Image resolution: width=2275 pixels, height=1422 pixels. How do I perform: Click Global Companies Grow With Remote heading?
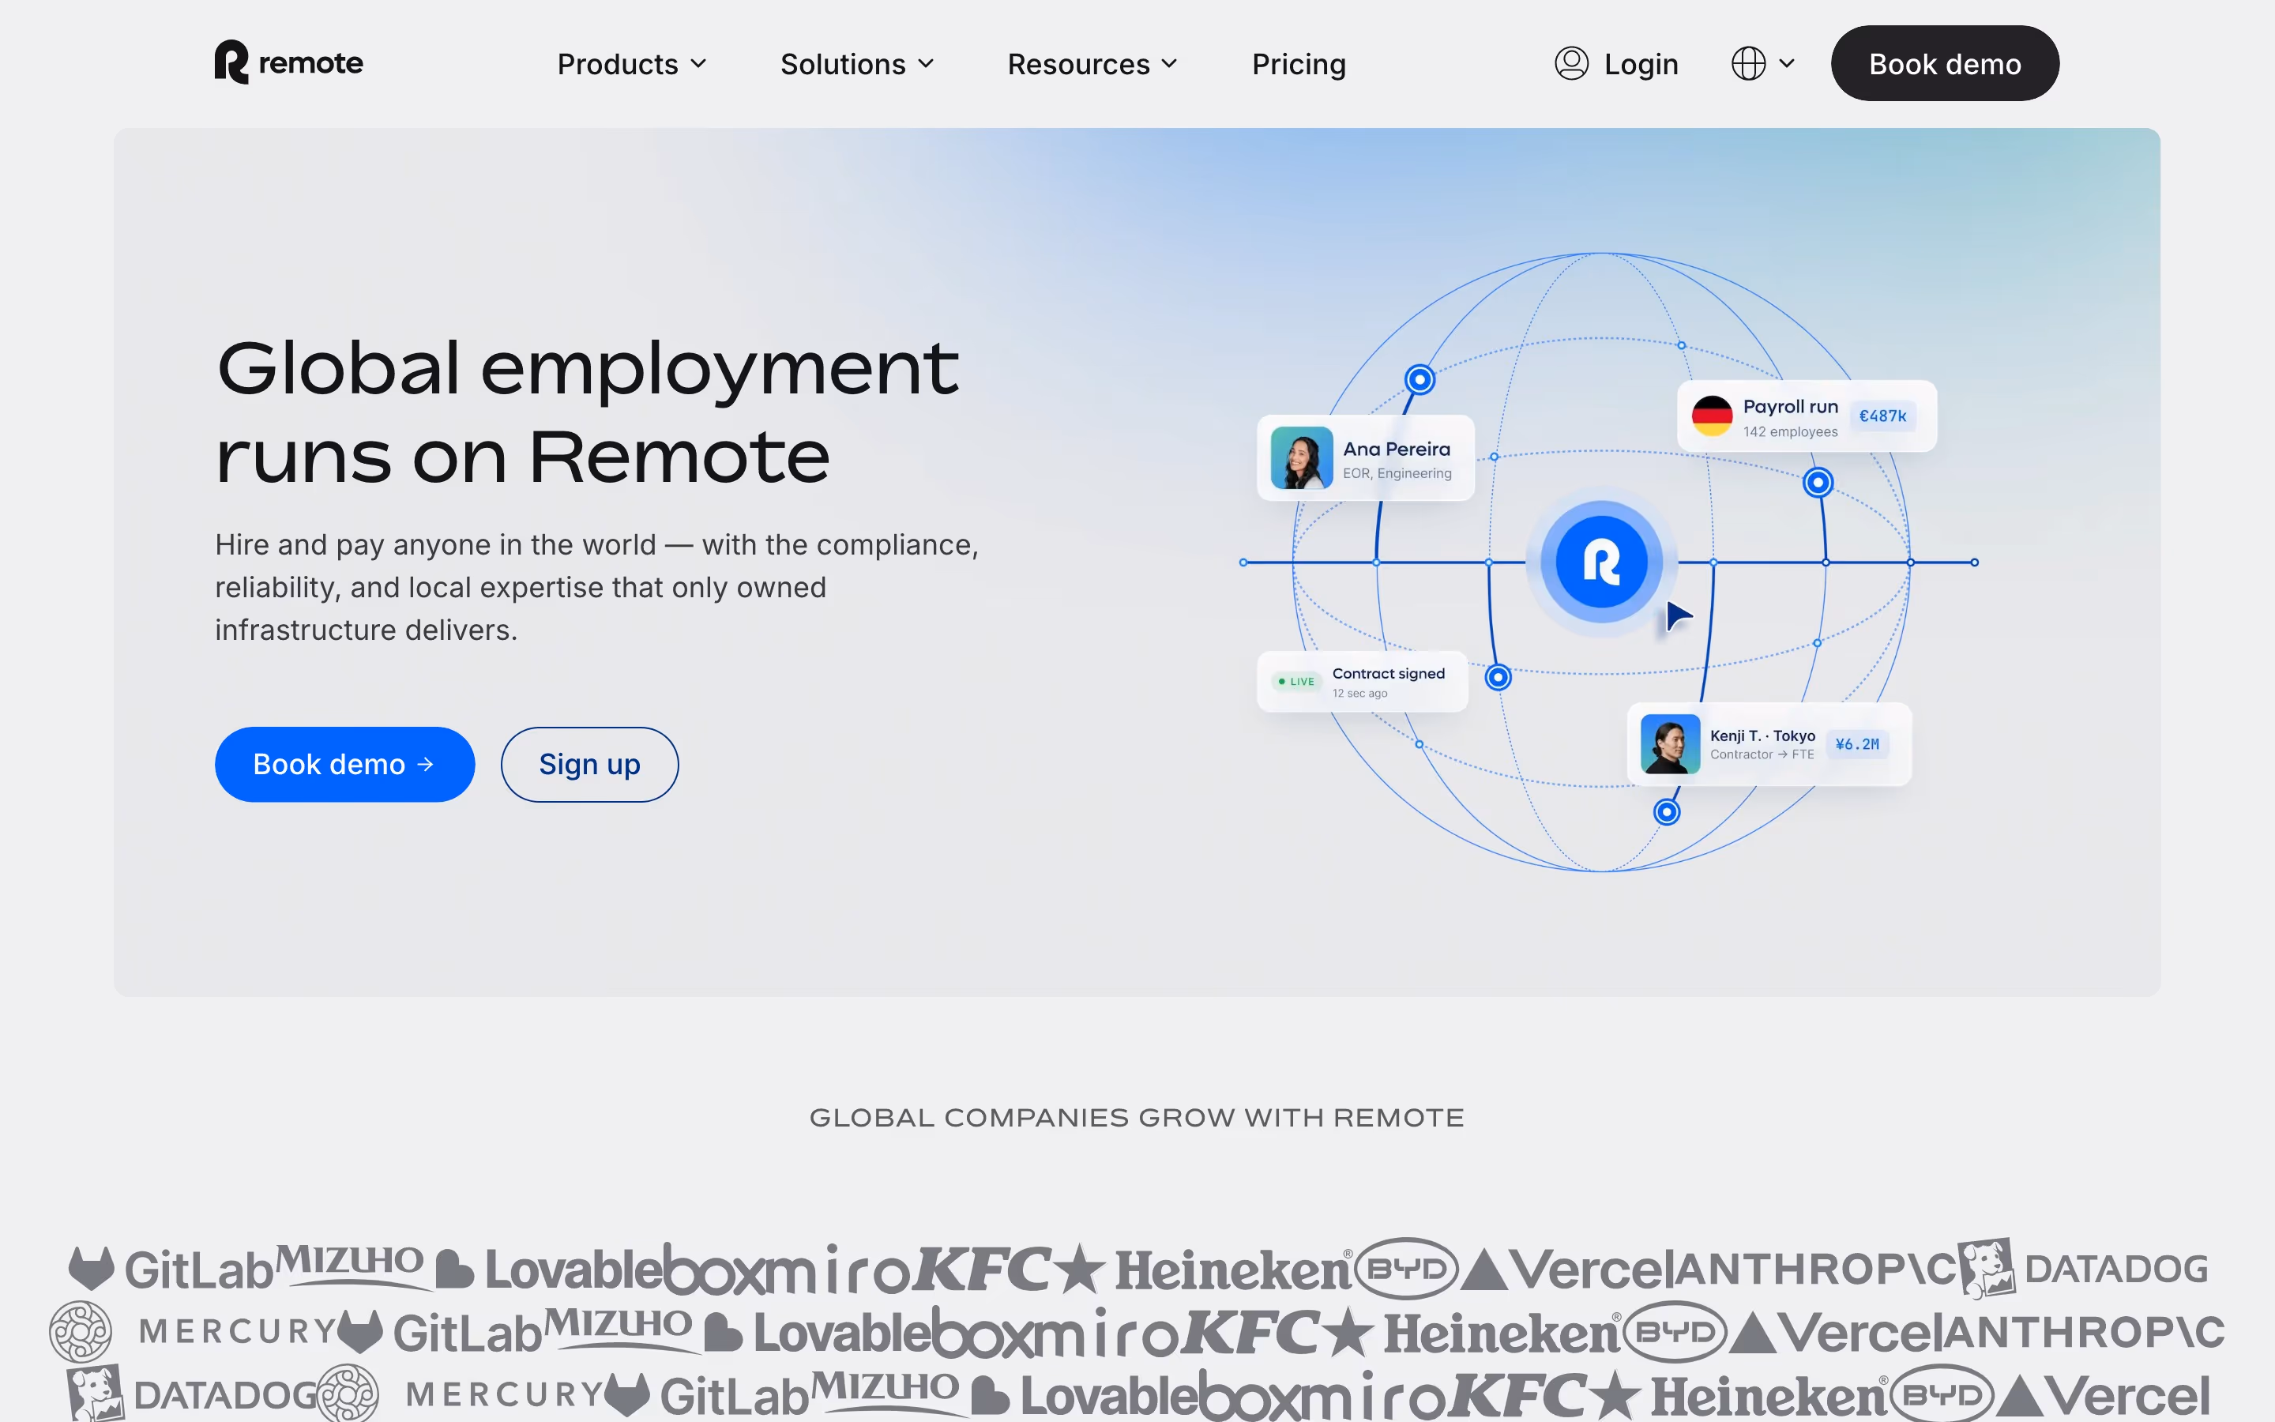[x=1137, y=1117]
